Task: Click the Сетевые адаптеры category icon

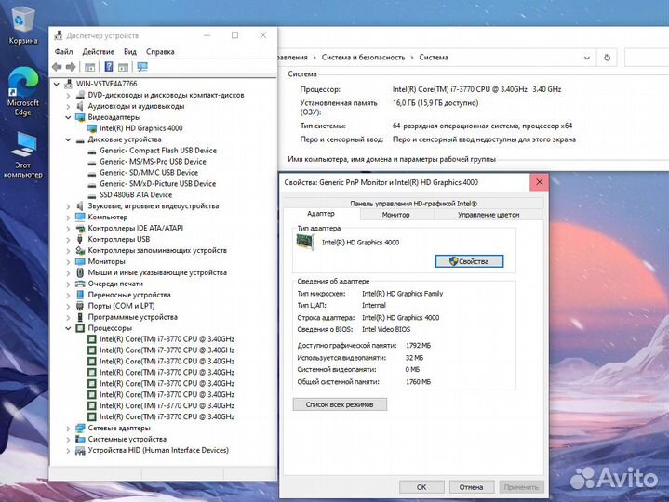Action: click(x=80, y=428)
